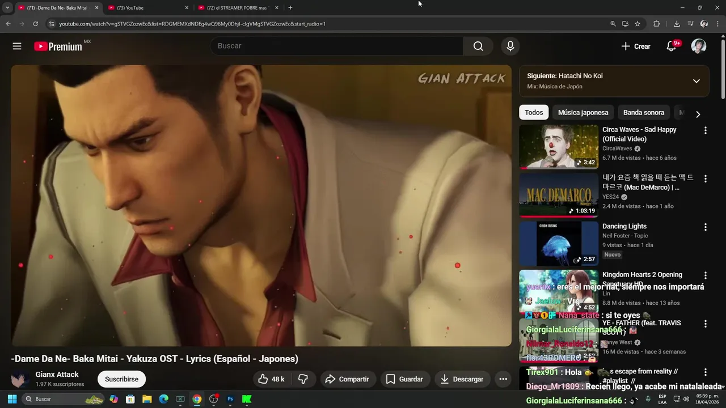
Task: Open Dancing Lights jellyfish thumbnail
Action: 559,244
